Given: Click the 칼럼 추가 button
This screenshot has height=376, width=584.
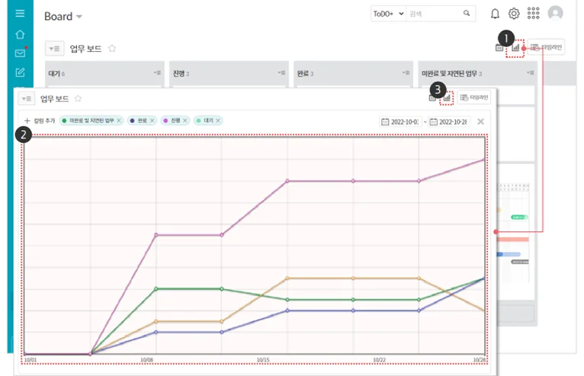Looking at the screenshot, I should 39,120.
